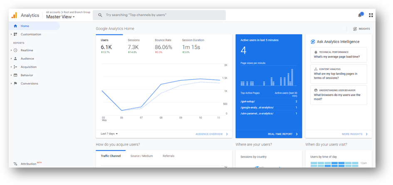
Task: Click the page views per minute bar chart
Action: pyautogui.click(x=268, y=76)
